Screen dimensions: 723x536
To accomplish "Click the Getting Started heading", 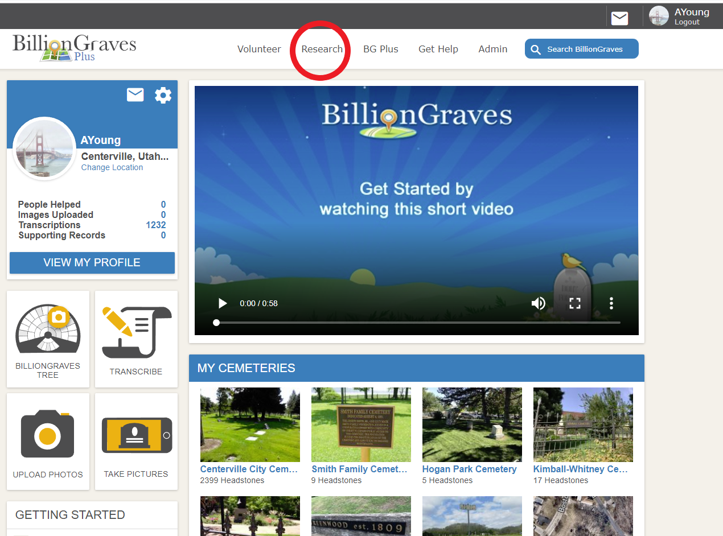I will 70,515.
